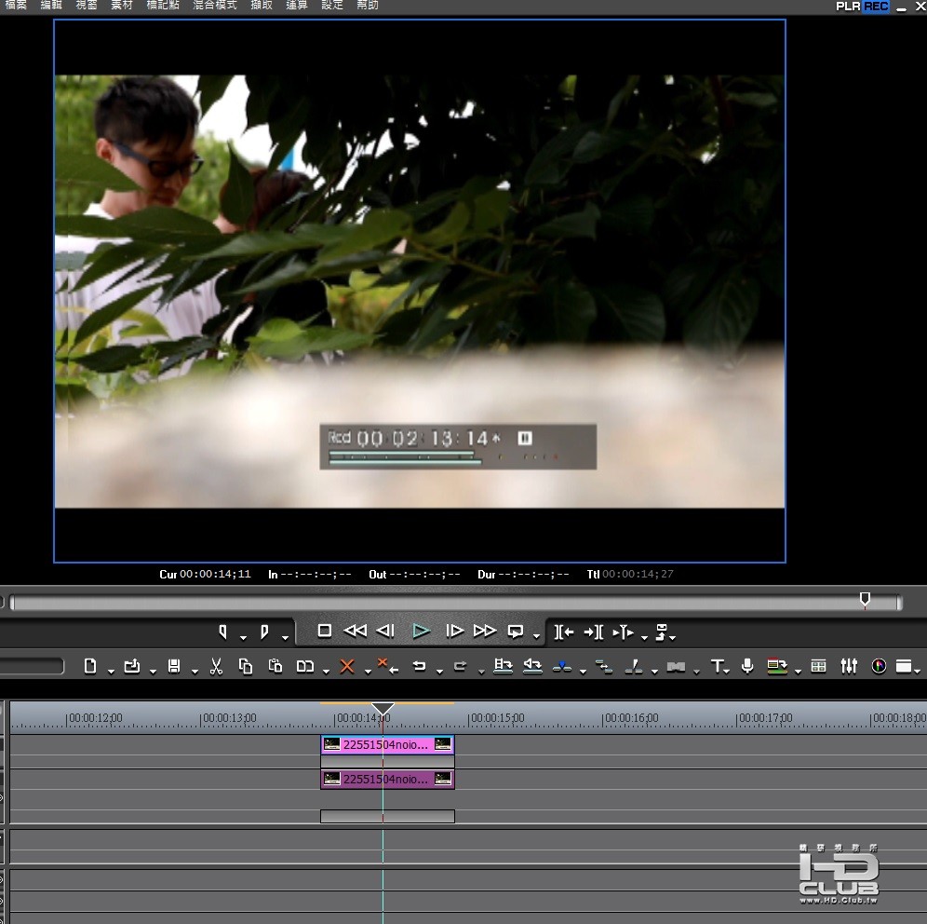The width and height of the screenshot is (927, 924).
Task: Open the 編輯 menu
Action: pyautogui.click(x=51, y=5)
